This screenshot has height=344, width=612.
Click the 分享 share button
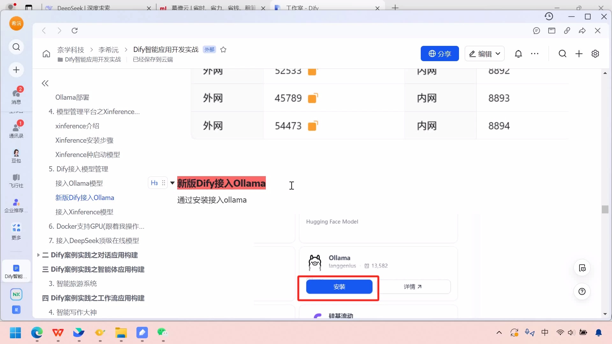point(440,54)
